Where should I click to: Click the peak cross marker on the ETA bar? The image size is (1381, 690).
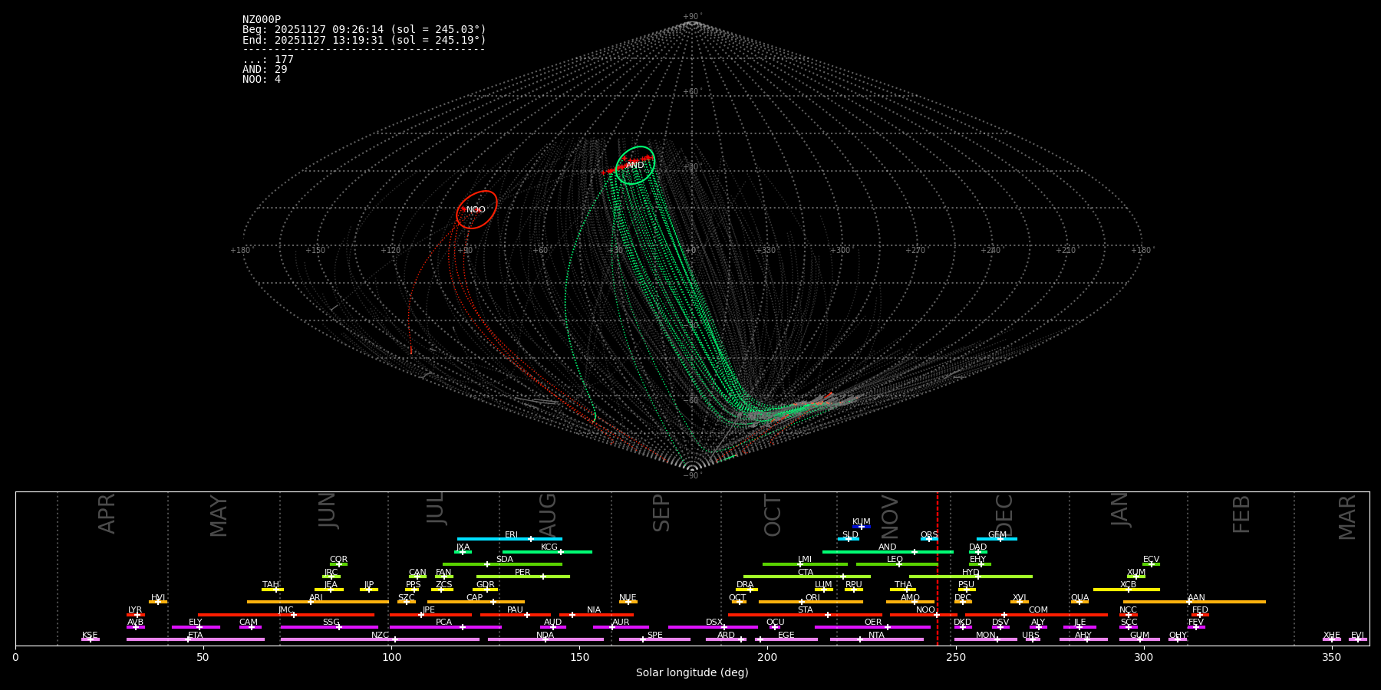pos(188,639)
